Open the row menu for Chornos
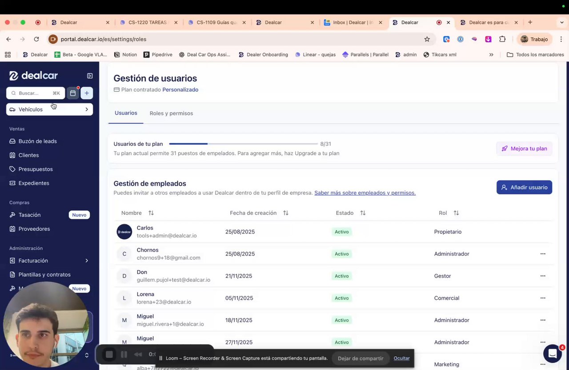The height and width of the screenshot is (370, 569). pos(543,254)
